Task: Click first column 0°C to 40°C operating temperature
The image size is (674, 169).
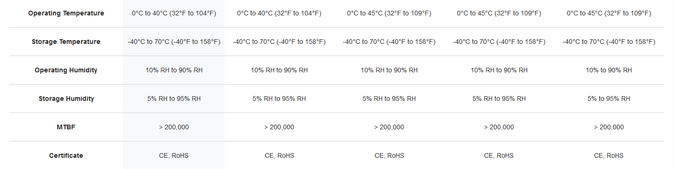Action: click(174, 13)
